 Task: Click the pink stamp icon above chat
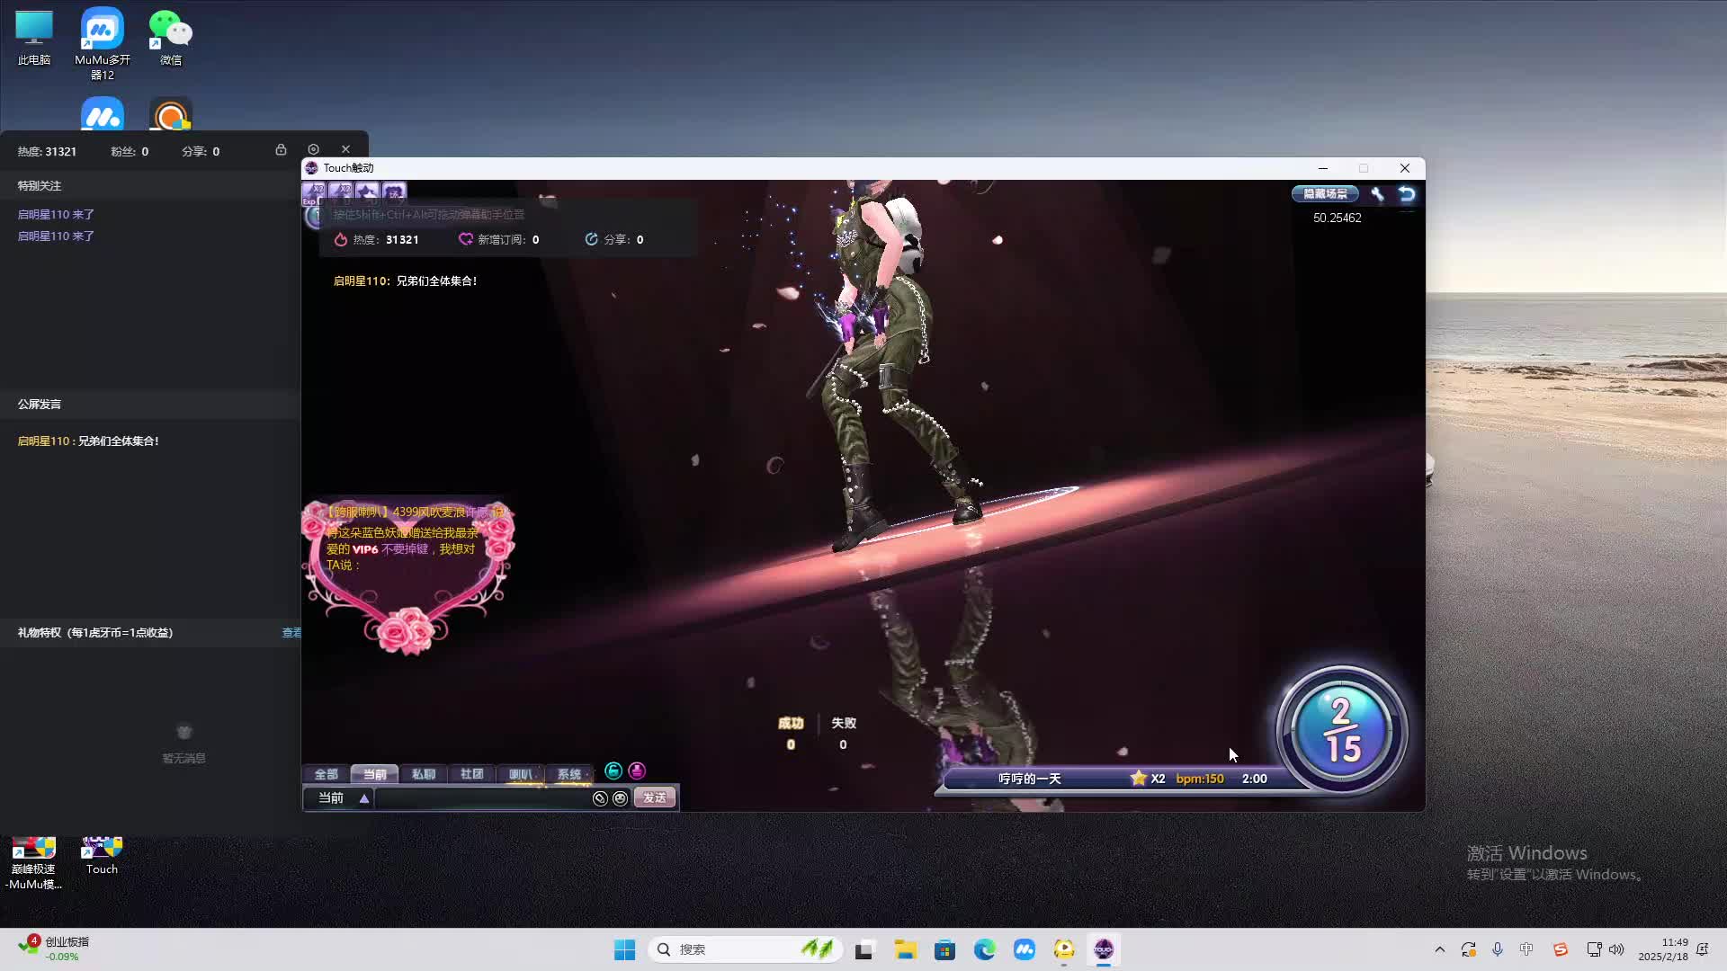pos(637,771)
